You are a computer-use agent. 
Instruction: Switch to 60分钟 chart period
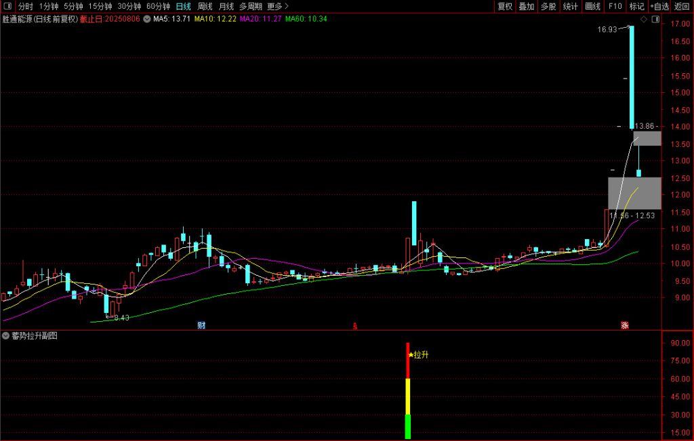tap(158, 6)
